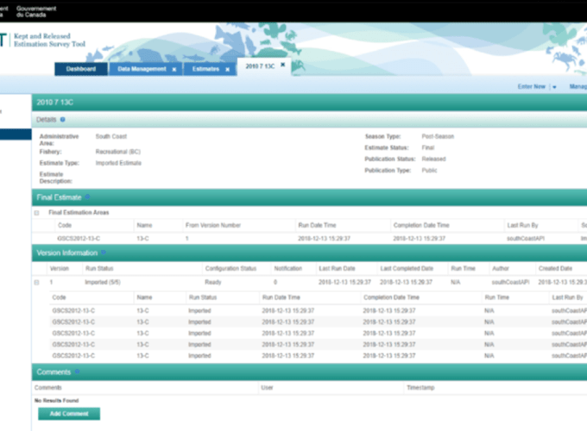Click the Timestamp column header in Comments

click(421, 388)
